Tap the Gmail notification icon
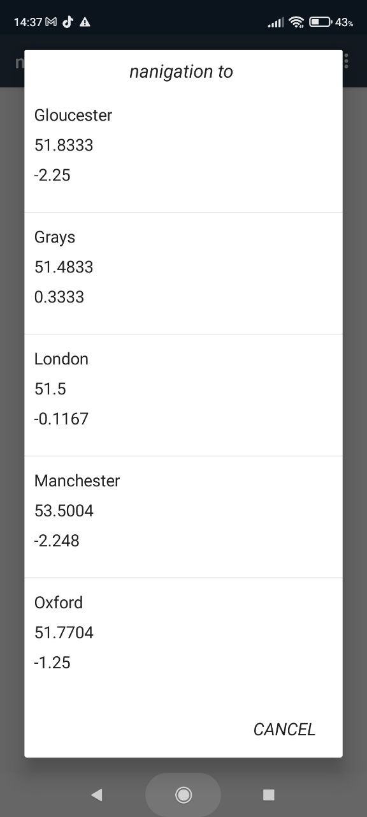Image resolution: width=367 pixels, height=817 pixels. coord(51,22)
